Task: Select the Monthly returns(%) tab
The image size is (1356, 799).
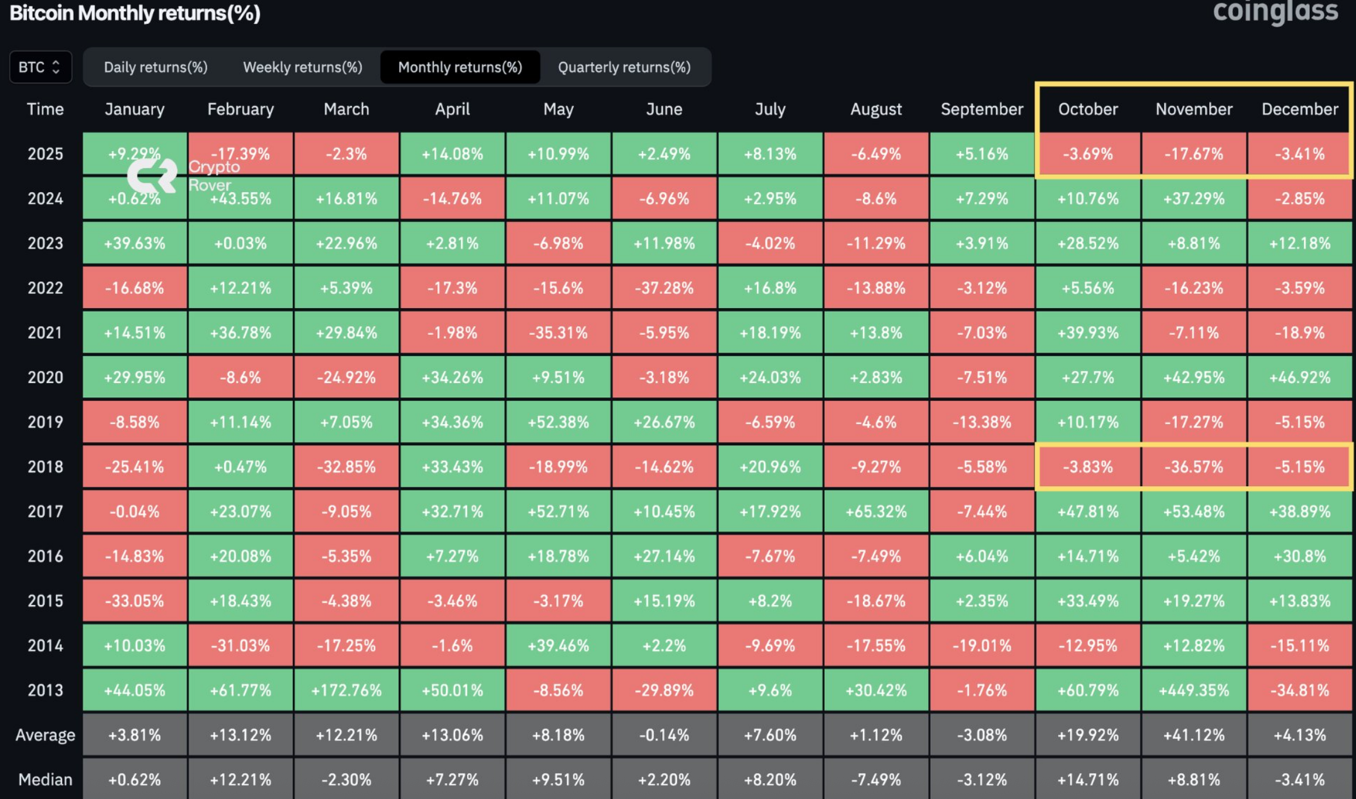Action: (x=460, y=67)
